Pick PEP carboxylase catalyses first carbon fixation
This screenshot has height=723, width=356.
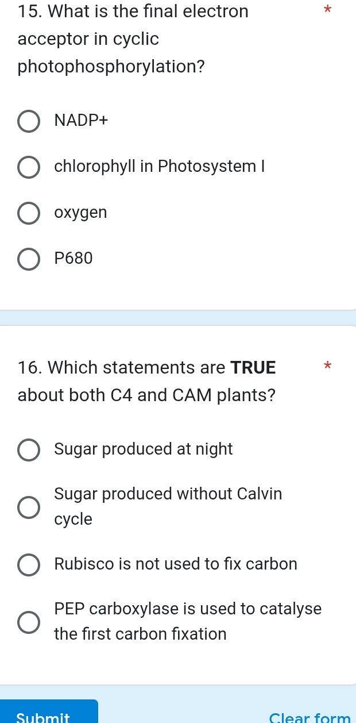click(x=29, y=621)
